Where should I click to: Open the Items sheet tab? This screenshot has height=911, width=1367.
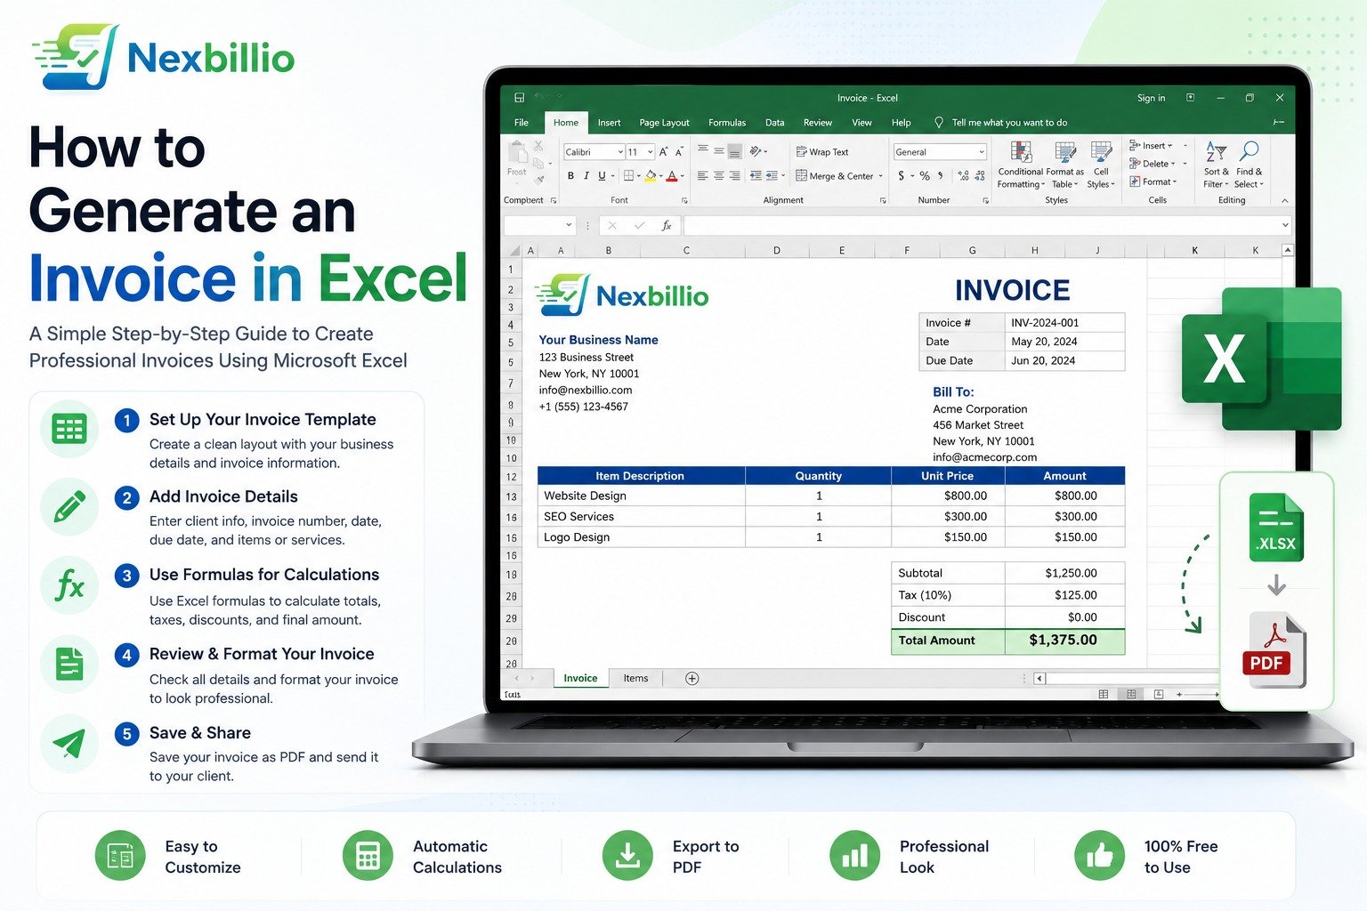635,678
